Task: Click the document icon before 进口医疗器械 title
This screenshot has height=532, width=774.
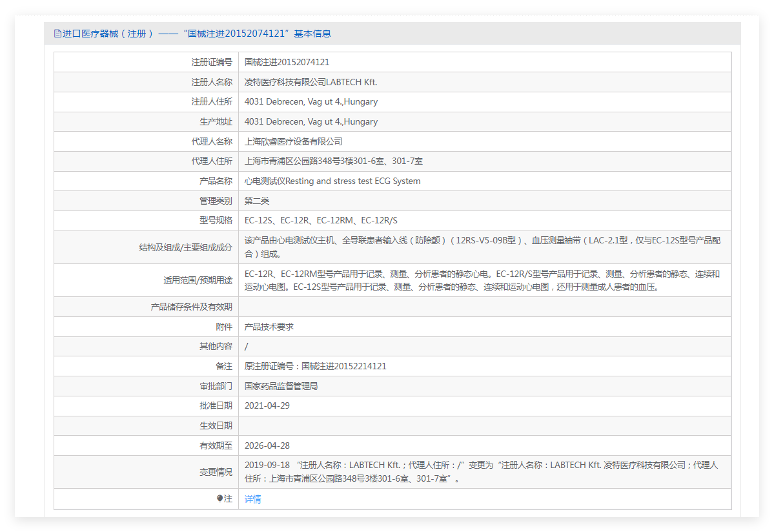Action: [57, 34]
